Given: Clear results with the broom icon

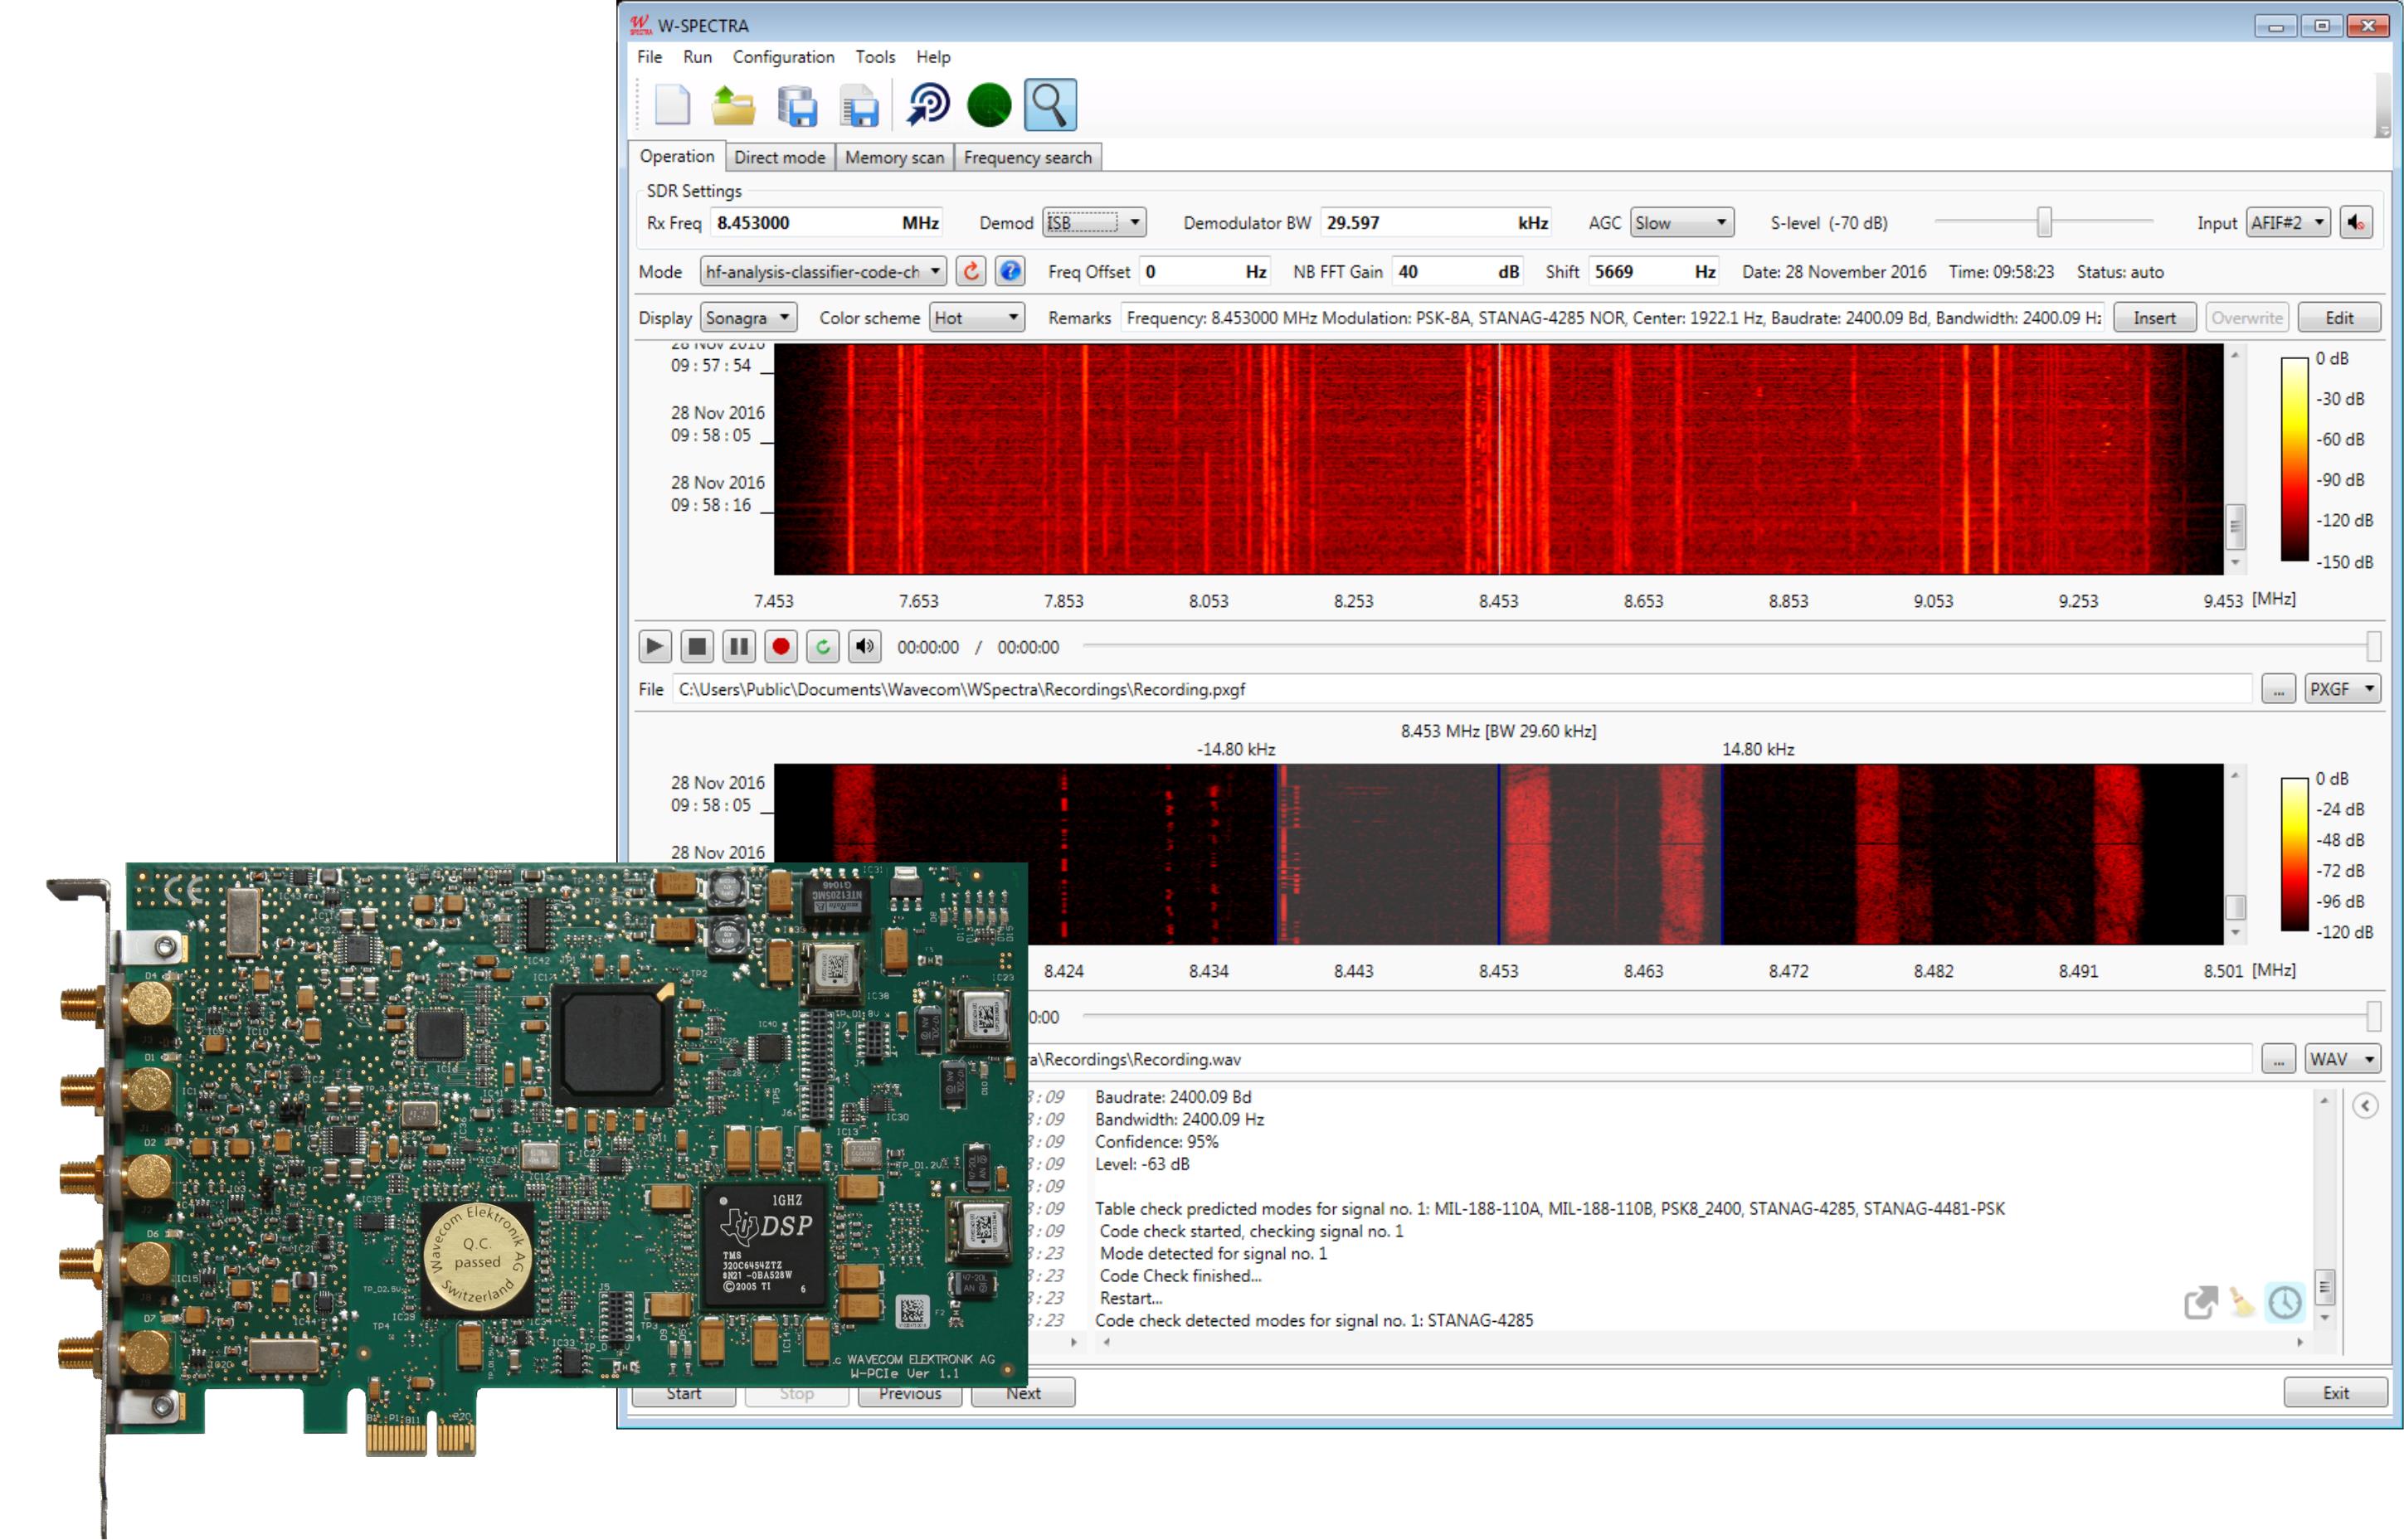Looking at the screenshot, I should [2242, 1302].
